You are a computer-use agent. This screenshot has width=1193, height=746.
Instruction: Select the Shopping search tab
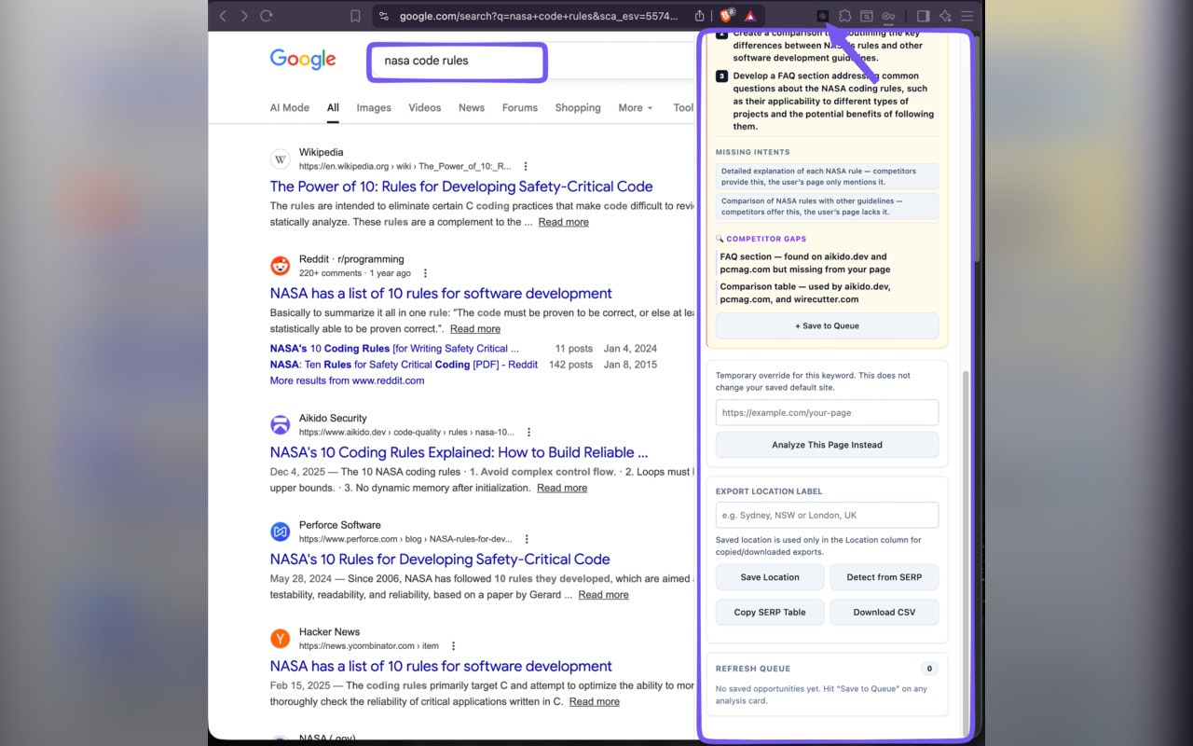point(578,108)
